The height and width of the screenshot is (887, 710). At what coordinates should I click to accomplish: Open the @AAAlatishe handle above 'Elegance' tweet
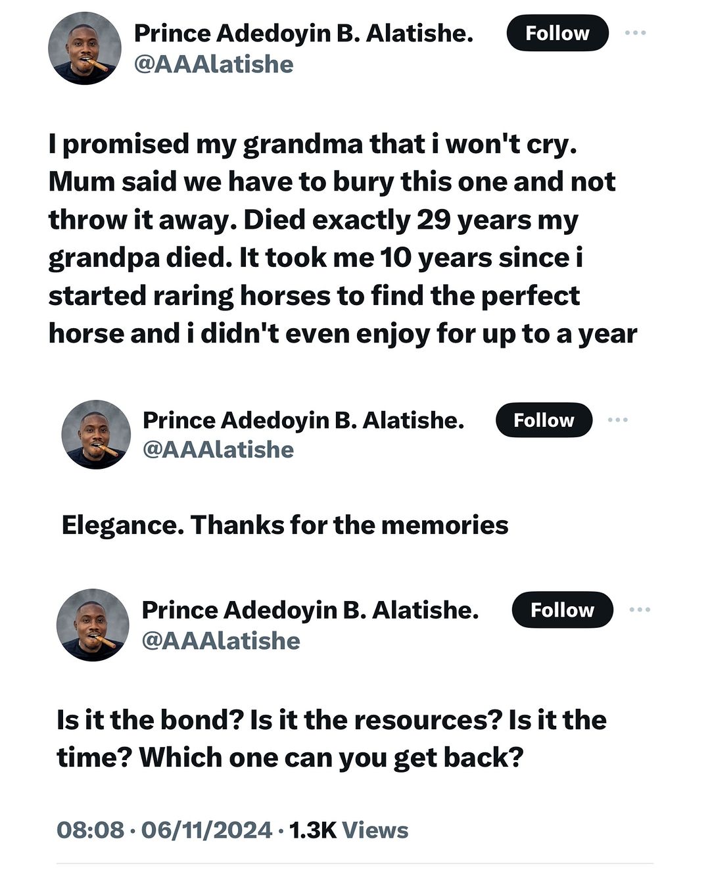point(218,450)
